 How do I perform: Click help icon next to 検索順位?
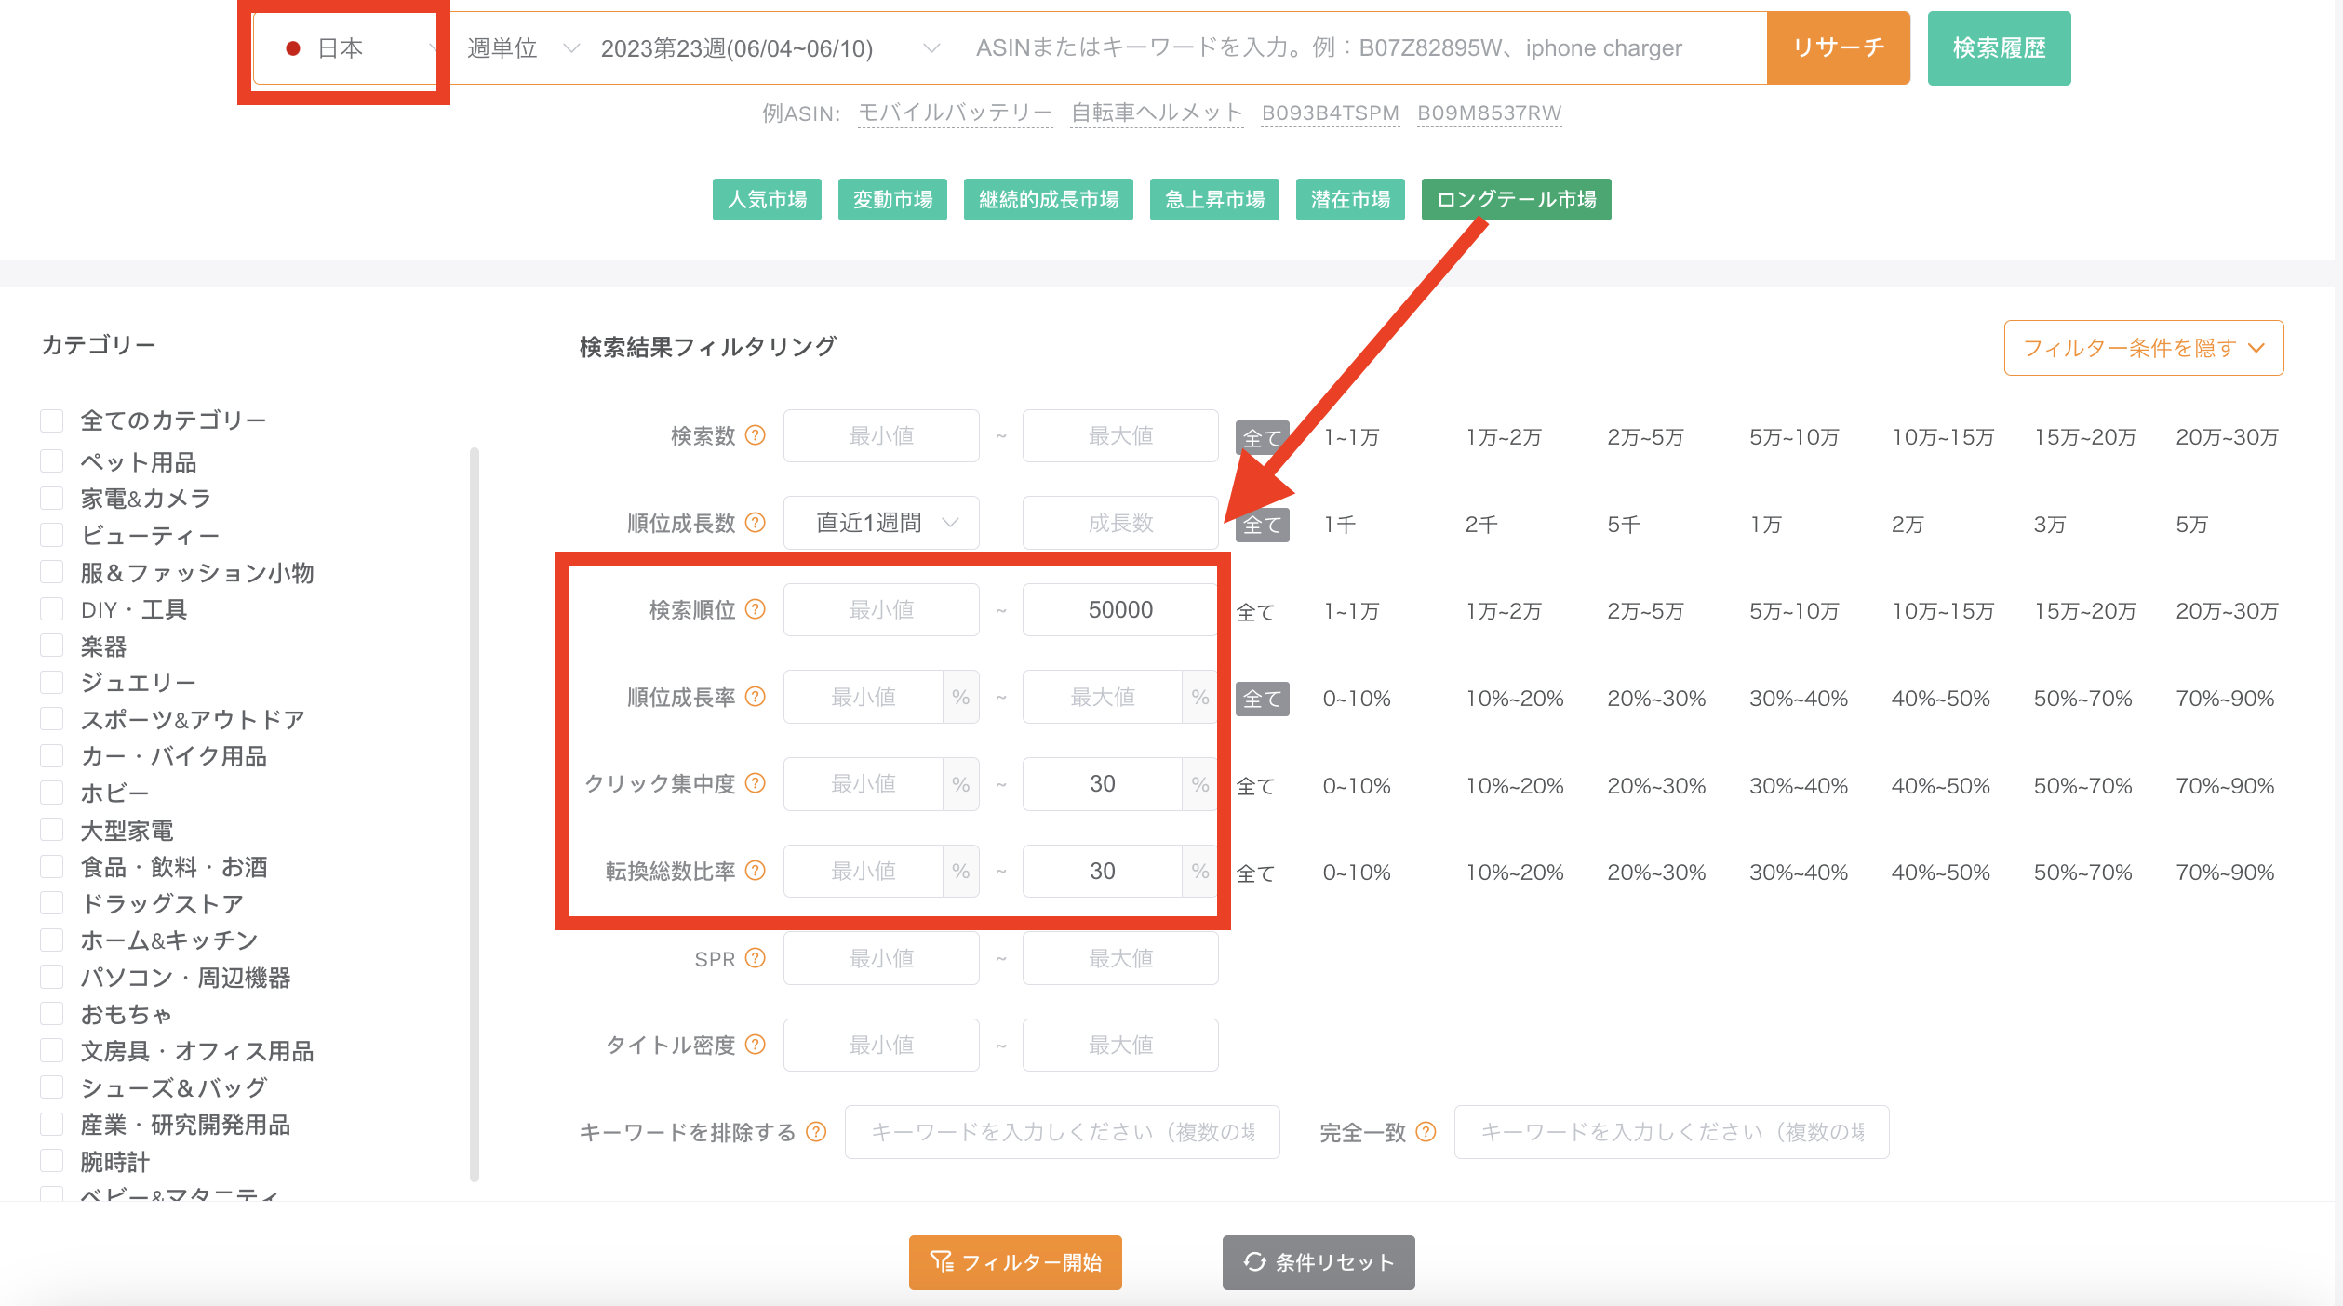(756, 609)
